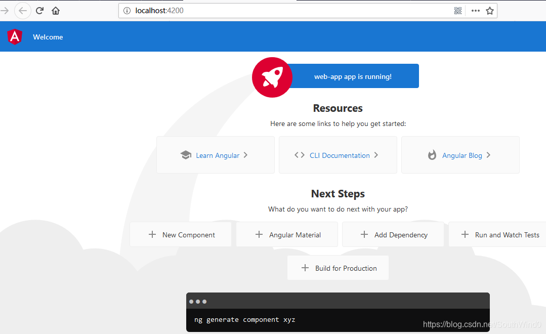Screen dimensions: 546x334
Task: Click the chevron next to CLI Documentation
Action: [376, 155]
